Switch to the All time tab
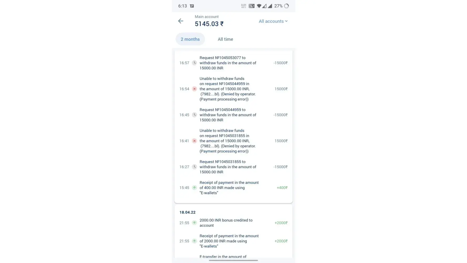The image size is (467, 263). pyautogui.click(x=225, y=39)
